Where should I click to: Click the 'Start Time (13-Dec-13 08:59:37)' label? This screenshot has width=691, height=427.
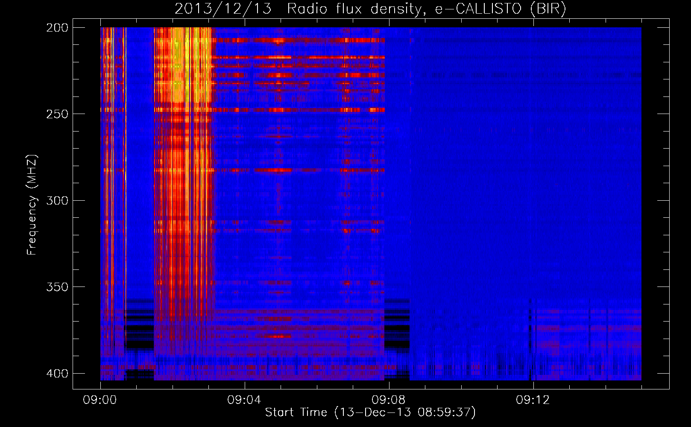370,412
